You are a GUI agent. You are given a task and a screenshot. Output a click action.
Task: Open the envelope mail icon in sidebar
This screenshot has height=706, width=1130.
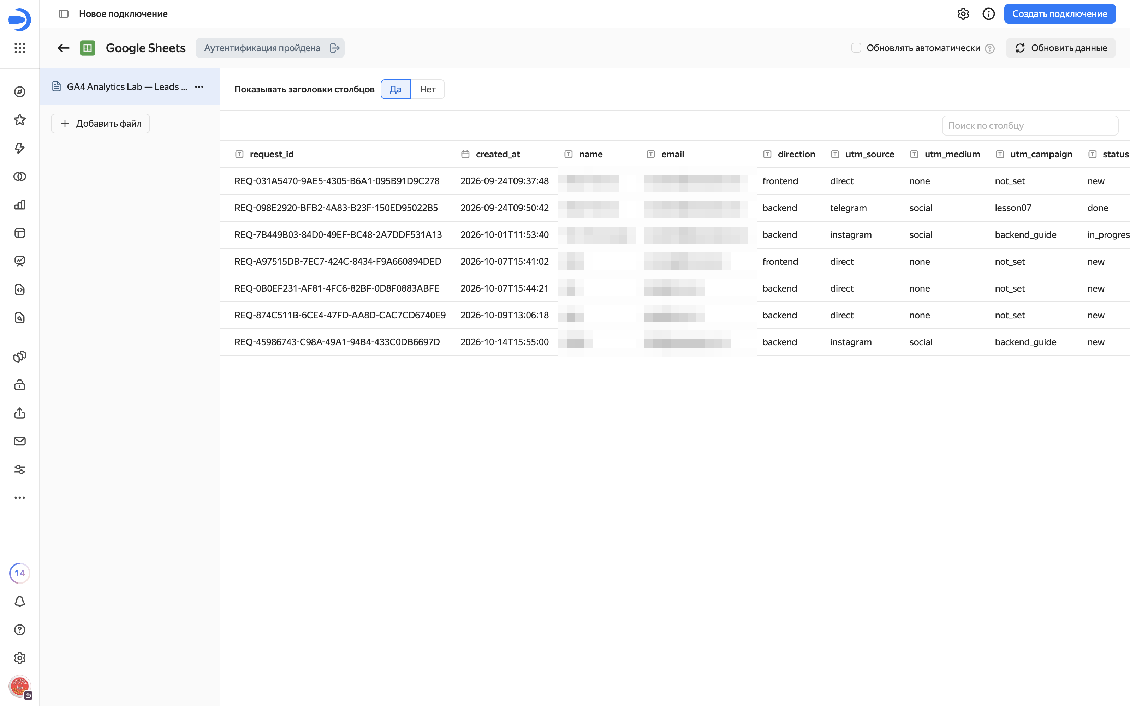[20, 441]
